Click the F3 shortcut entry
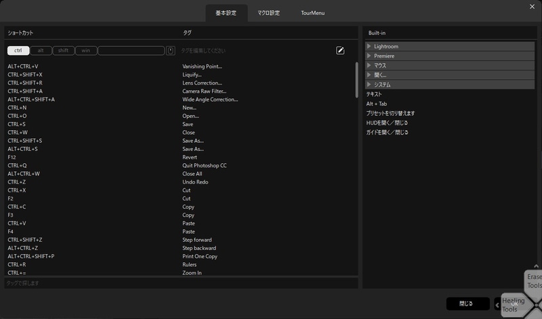Viewport: 542px width, 319px height. [10, 215]
